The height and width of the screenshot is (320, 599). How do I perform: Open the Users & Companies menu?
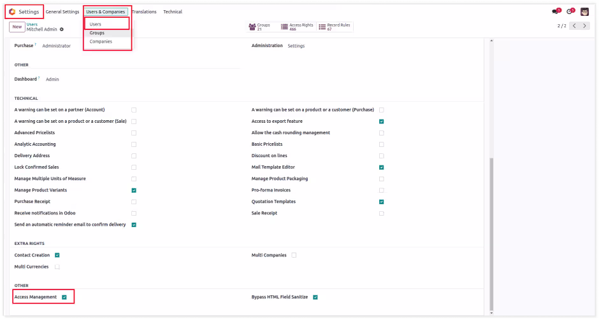(105, 12)
